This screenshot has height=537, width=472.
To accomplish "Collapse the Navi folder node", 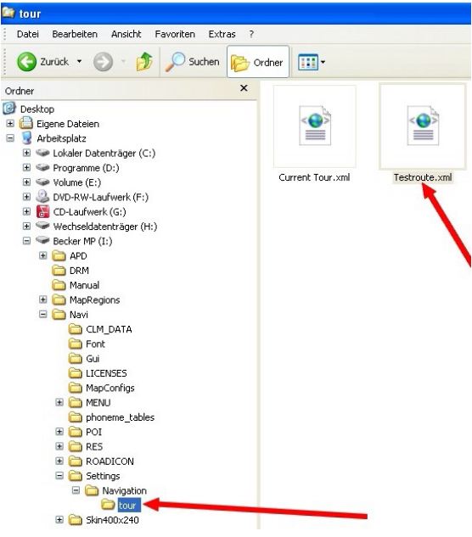I will tap(42, 314).
